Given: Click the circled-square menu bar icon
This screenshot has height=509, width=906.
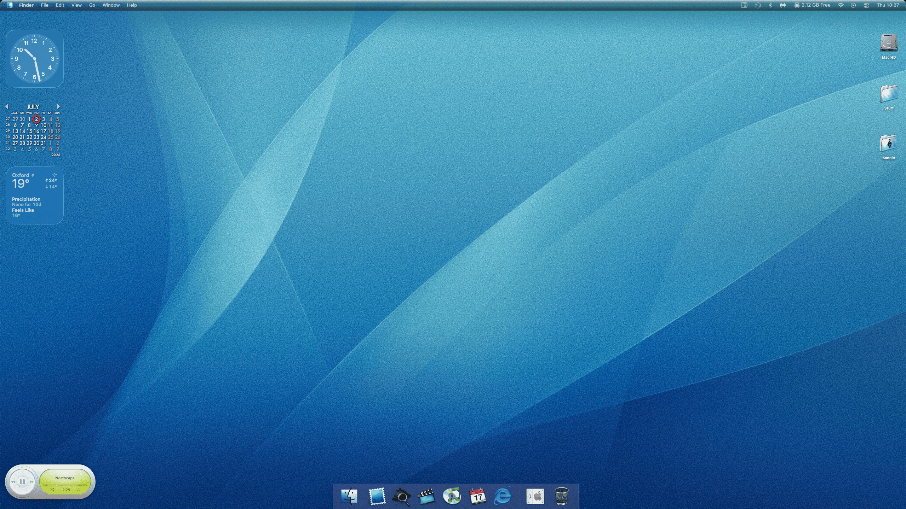Looking at the screenshot, I should pos(758,5).
